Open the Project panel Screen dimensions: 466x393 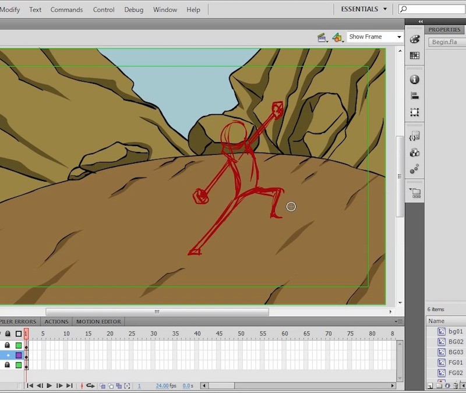415,192
